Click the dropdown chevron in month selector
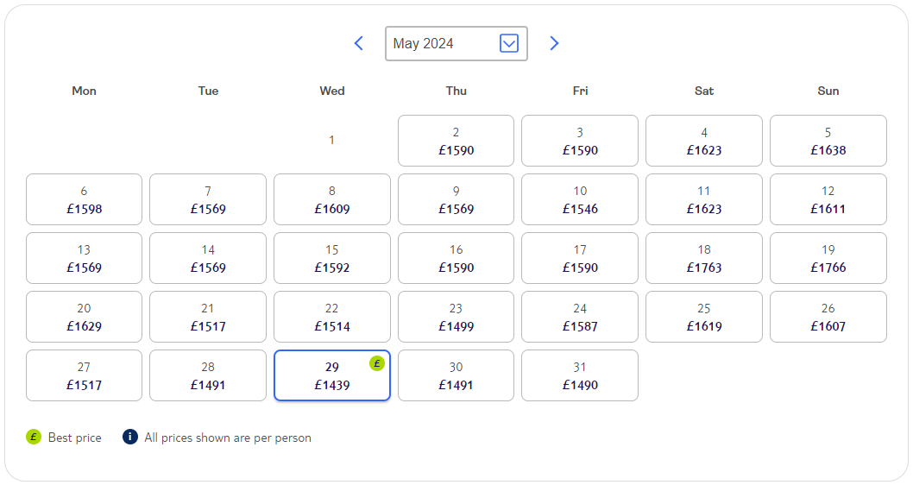 (x=509, y=43)
